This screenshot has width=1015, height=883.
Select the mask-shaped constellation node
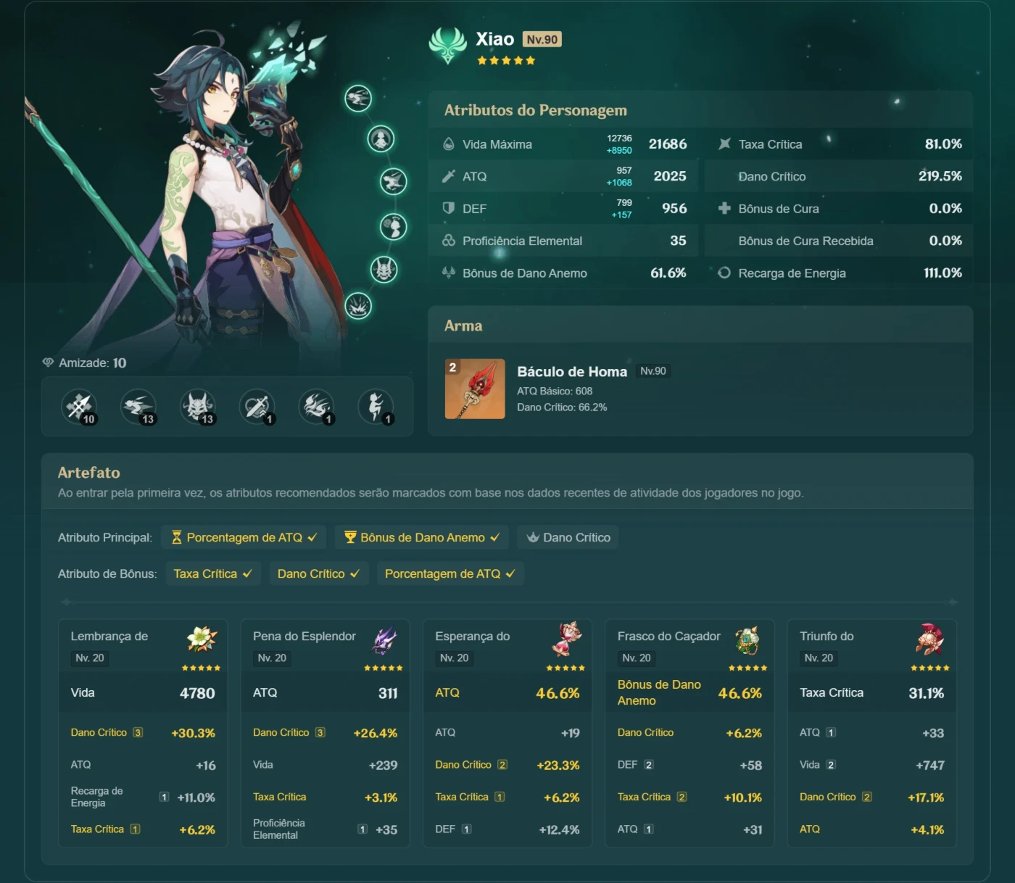384,270
